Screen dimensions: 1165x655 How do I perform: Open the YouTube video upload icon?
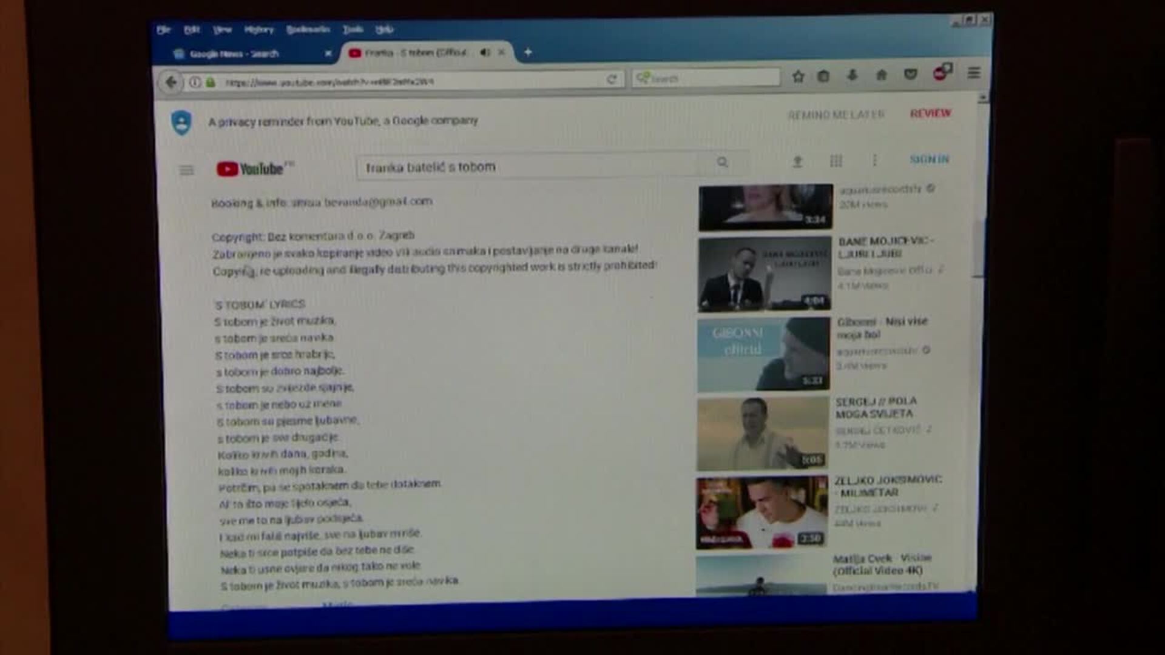[797, 161]
